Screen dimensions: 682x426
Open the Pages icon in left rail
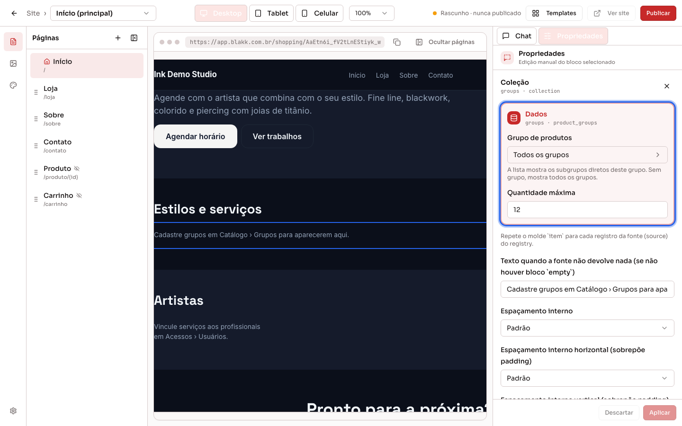tap(13, 42)
